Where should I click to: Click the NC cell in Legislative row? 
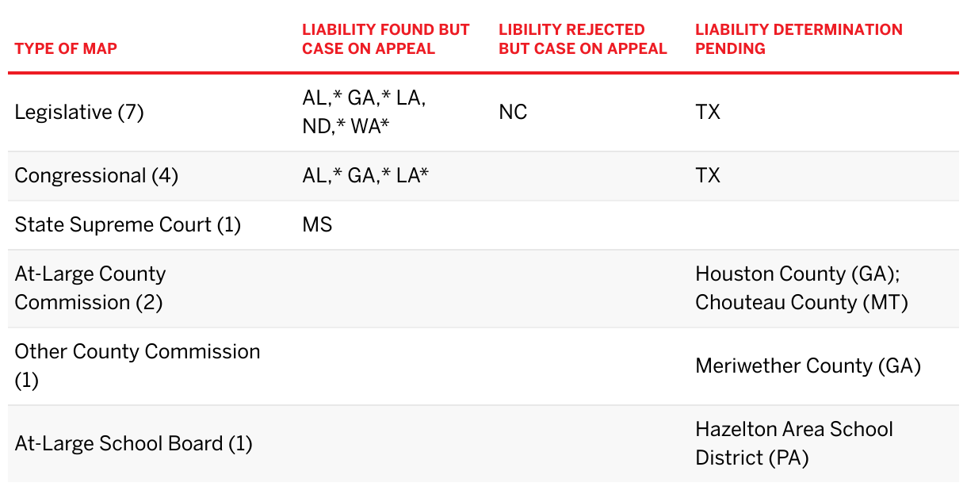[513, 112]
